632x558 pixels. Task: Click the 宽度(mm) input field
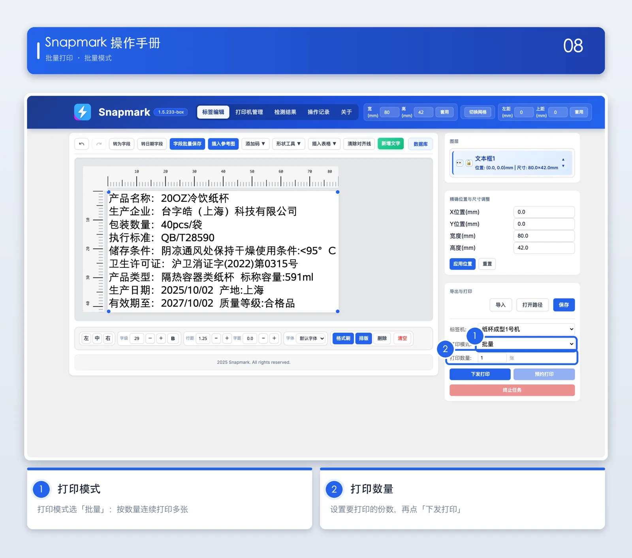tap(544, 236)
